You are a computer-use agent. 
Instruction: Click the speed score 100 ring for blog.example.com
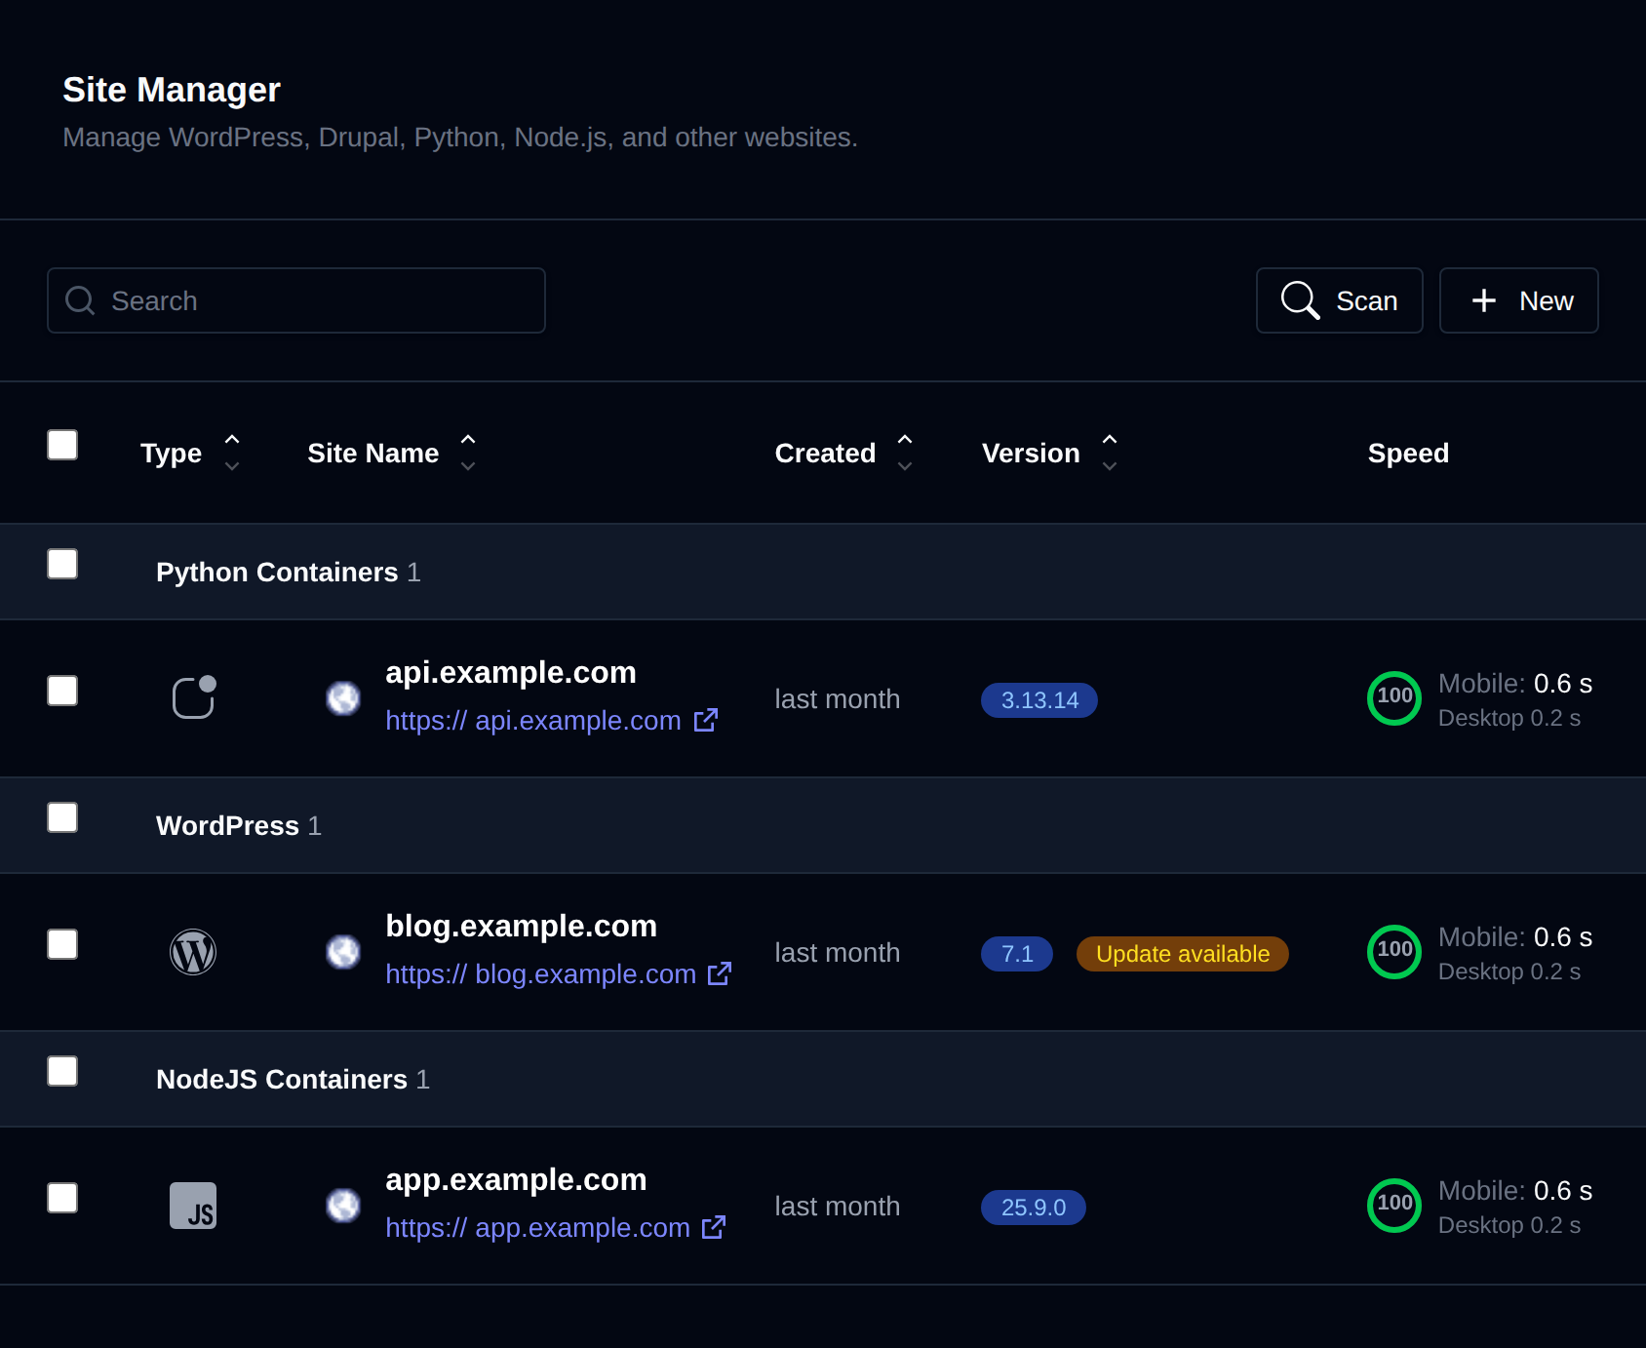coord(1394,952)
